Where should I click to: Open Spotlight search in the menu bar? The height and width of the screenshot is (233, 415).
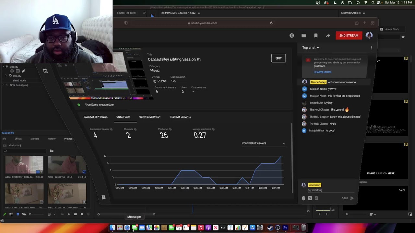tap(373, 3)
